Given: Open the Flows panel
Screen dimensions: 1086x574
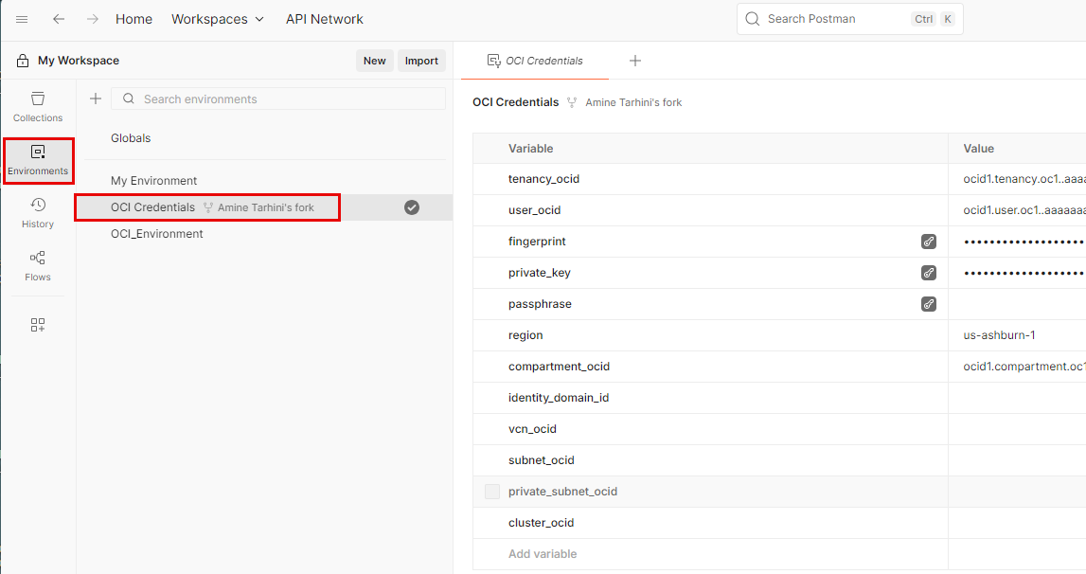Looking at the screenshot, I should click(38, 263).
